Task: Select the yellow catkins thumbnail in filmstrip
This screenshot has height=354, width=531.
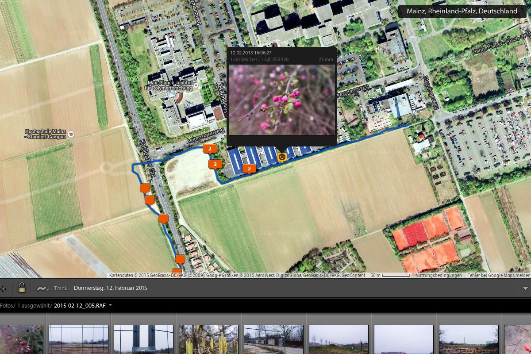Action: click(x=208, y=339)
